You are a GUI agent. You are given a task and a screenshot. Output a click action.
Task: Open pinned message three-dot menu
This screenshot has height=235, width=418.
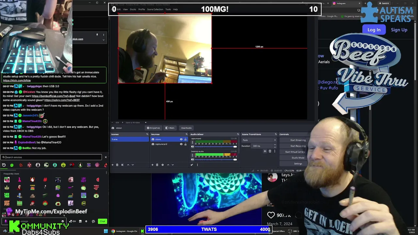point(104,35)
